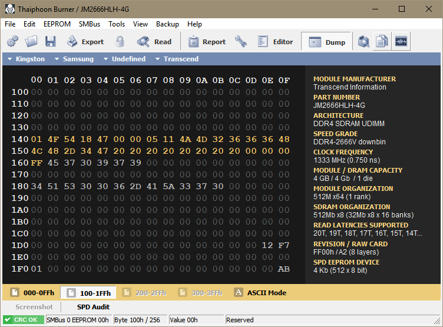Toggle ASCII Mode

coord(260,292)
